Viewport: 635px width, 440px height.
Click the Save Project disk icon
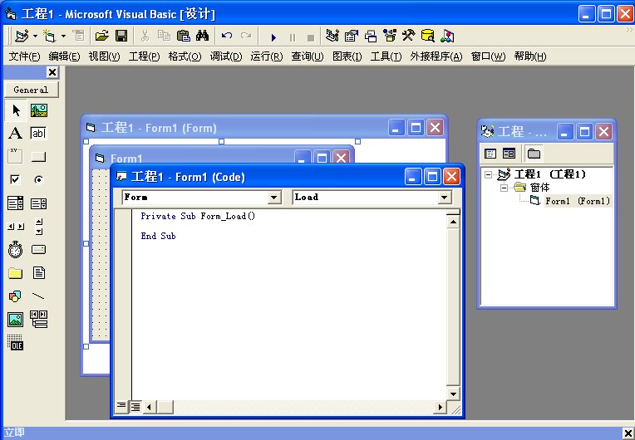pyautogui.click(x=121, y=36)
